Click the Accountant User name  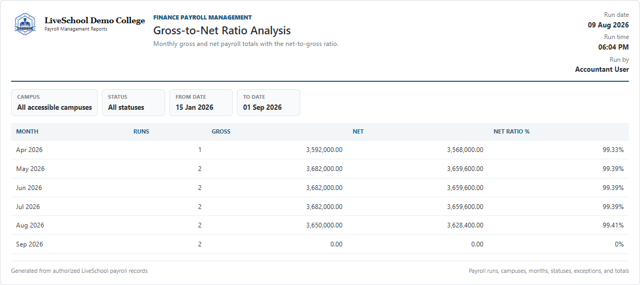click(602, 69)
